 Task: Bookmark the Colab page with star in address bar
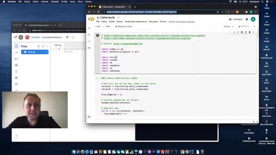coord(223,12)
